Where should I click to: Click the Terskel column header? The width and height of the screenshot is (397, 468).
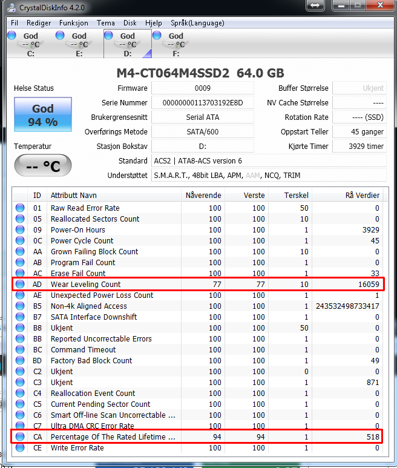(290, 195)
